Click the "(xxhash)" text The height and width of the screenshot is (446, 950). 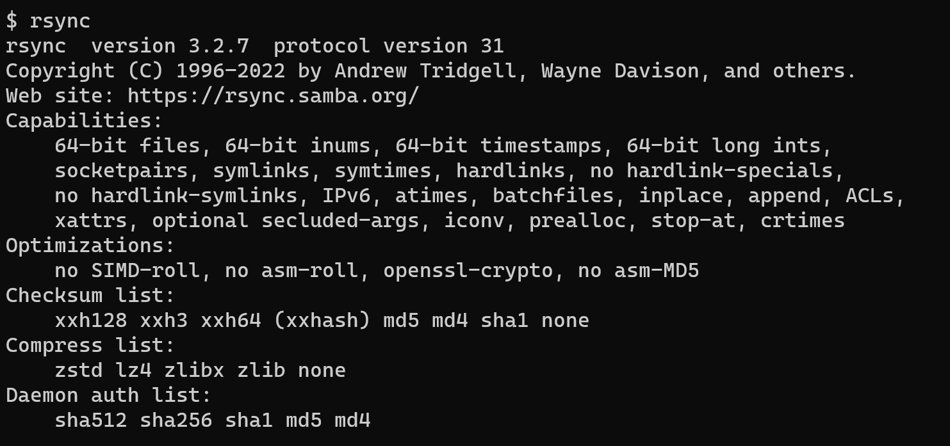[322, 321]
